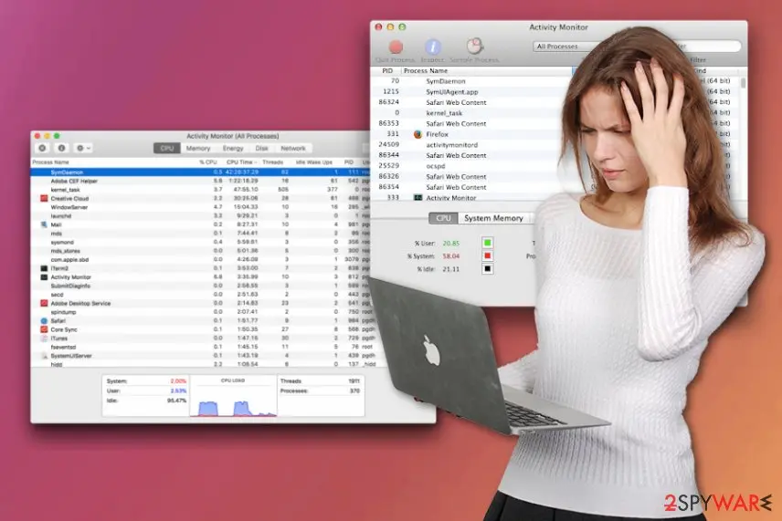Sort by Process Name header in front window
The height and width of the screenshot is (521, 782).
click(x=51, y=162)
